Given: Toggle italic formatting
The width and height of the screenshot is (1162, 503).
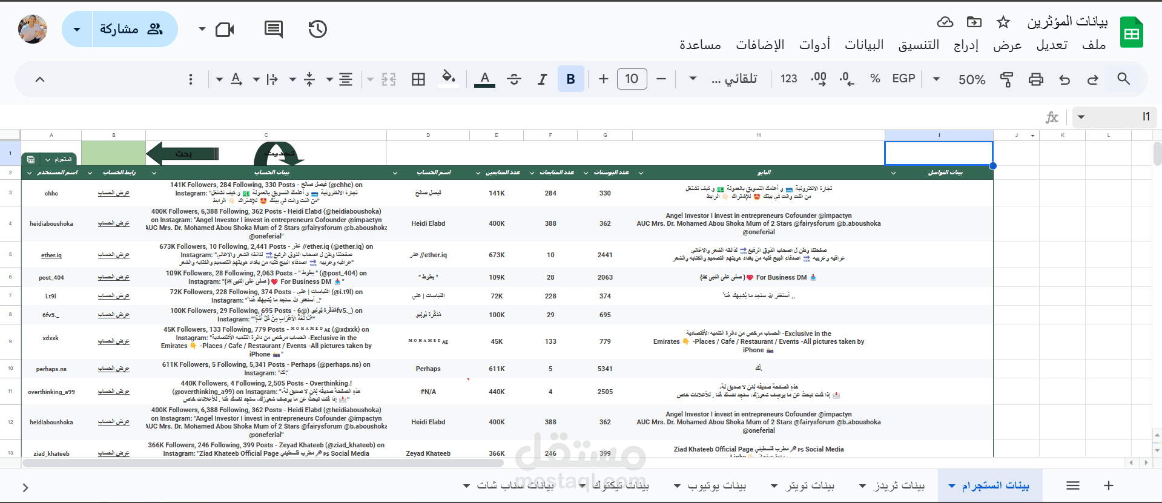Looking at the screenshot, I should (542, 79).
